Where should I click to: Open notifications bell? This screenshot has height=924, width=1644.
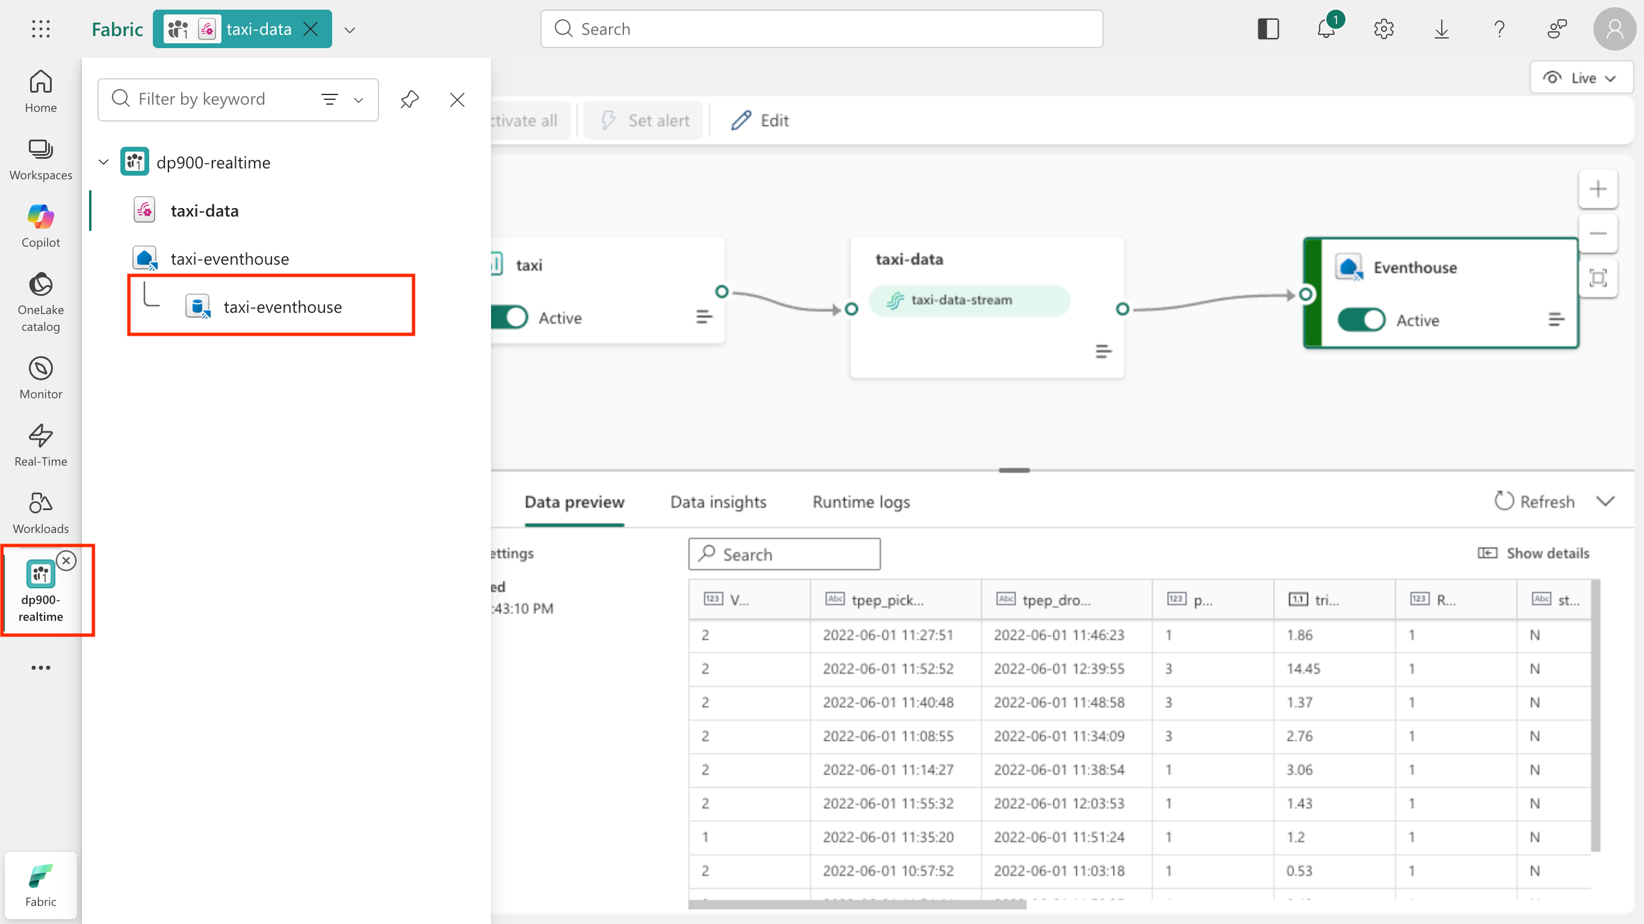[1326, 29]
